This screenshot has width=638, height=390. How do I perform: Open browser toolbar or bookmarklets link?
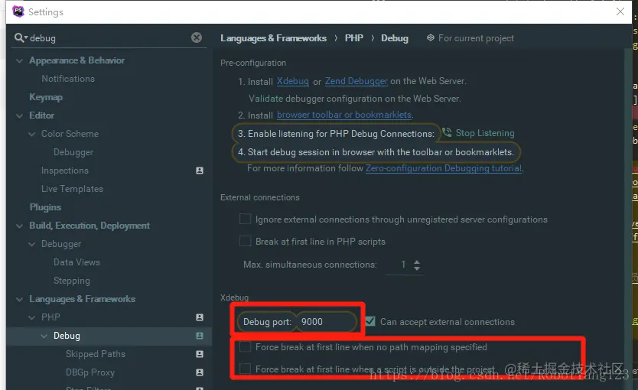[344, 115]
